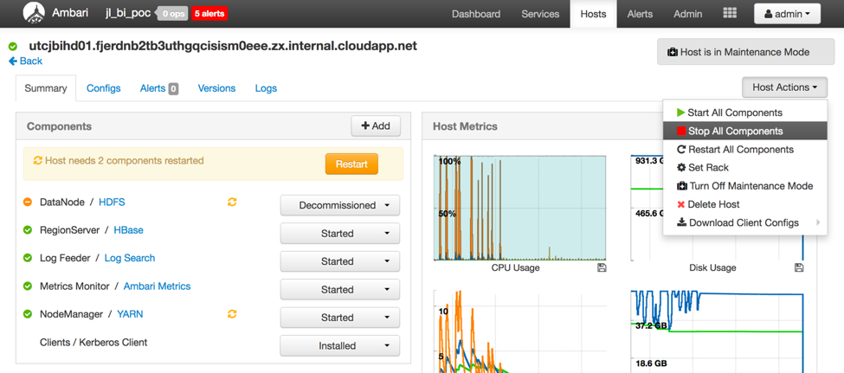The width and height of the screenshot is (844, 373).
Task: Open the admin user dropdown
Action: pos(787,14)
